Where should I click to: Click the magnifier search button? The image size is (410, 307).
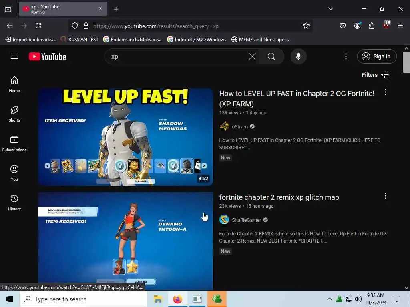tap(271, 56)
